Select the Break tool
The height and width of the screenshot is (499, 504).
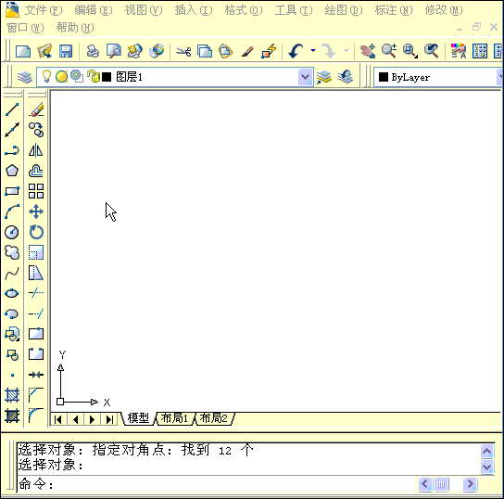pos(36,354)
